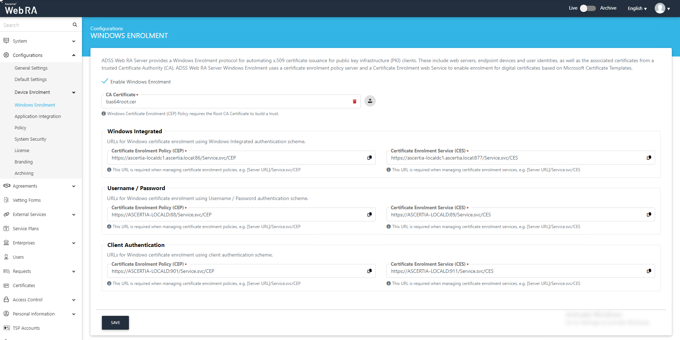Select Windows Enrolment in sidebar
Viewport: 680px width, 340px height.
(35, 105)
